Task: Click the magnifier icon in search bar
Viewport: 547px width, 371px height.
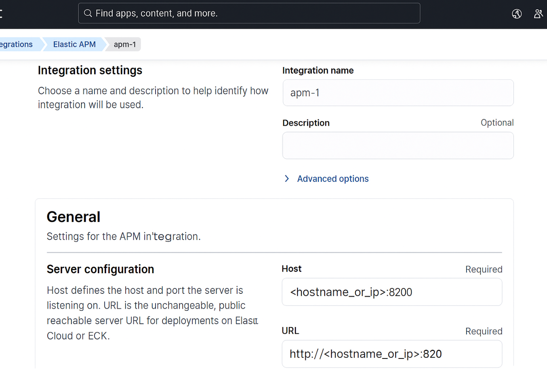Action: (88, 13)
